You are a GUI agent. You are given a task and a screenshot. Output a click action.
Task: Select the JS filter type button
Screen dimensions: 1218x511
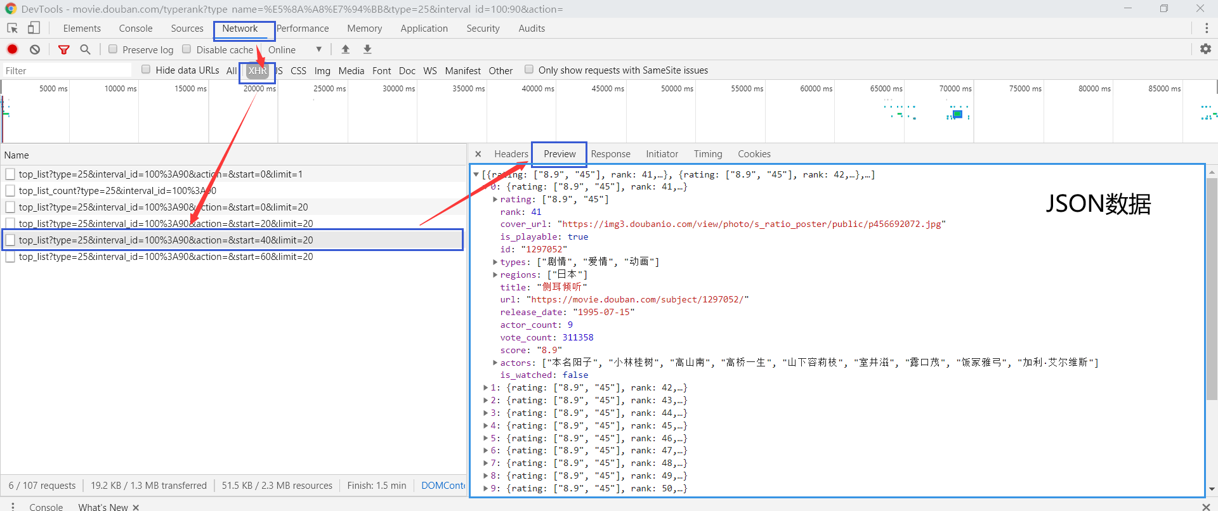279,70
